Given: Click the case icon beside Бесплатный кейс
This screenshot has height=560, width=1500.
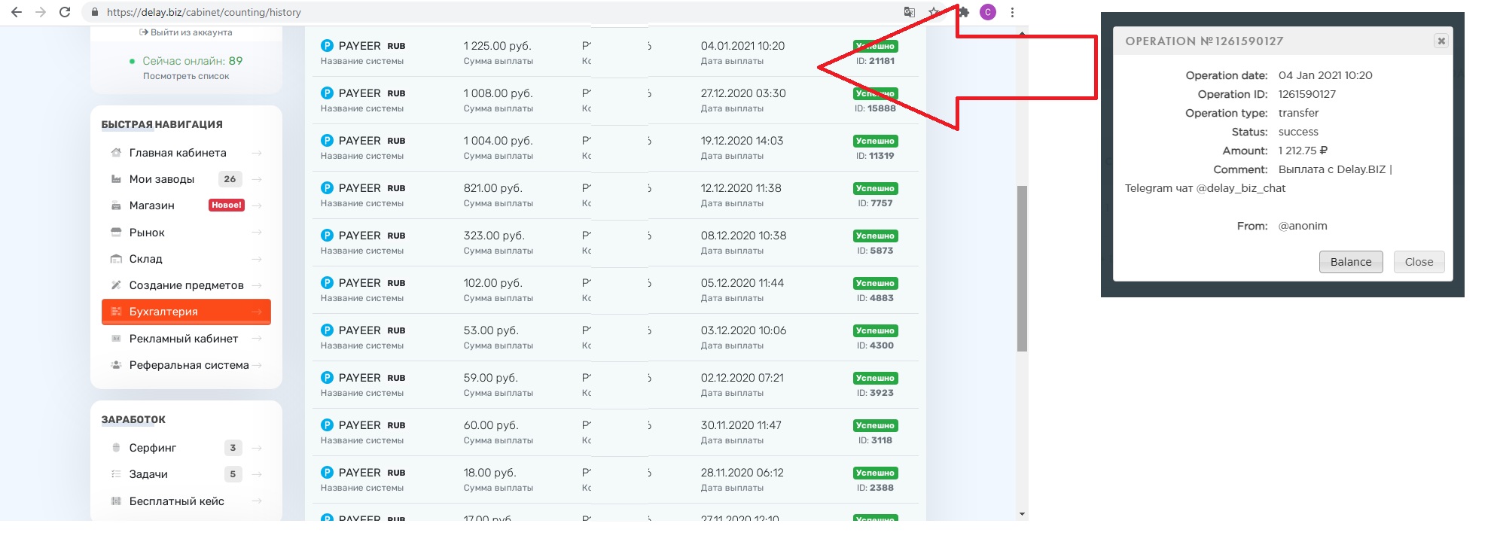Looking at the screenshot, I should 116,501.
